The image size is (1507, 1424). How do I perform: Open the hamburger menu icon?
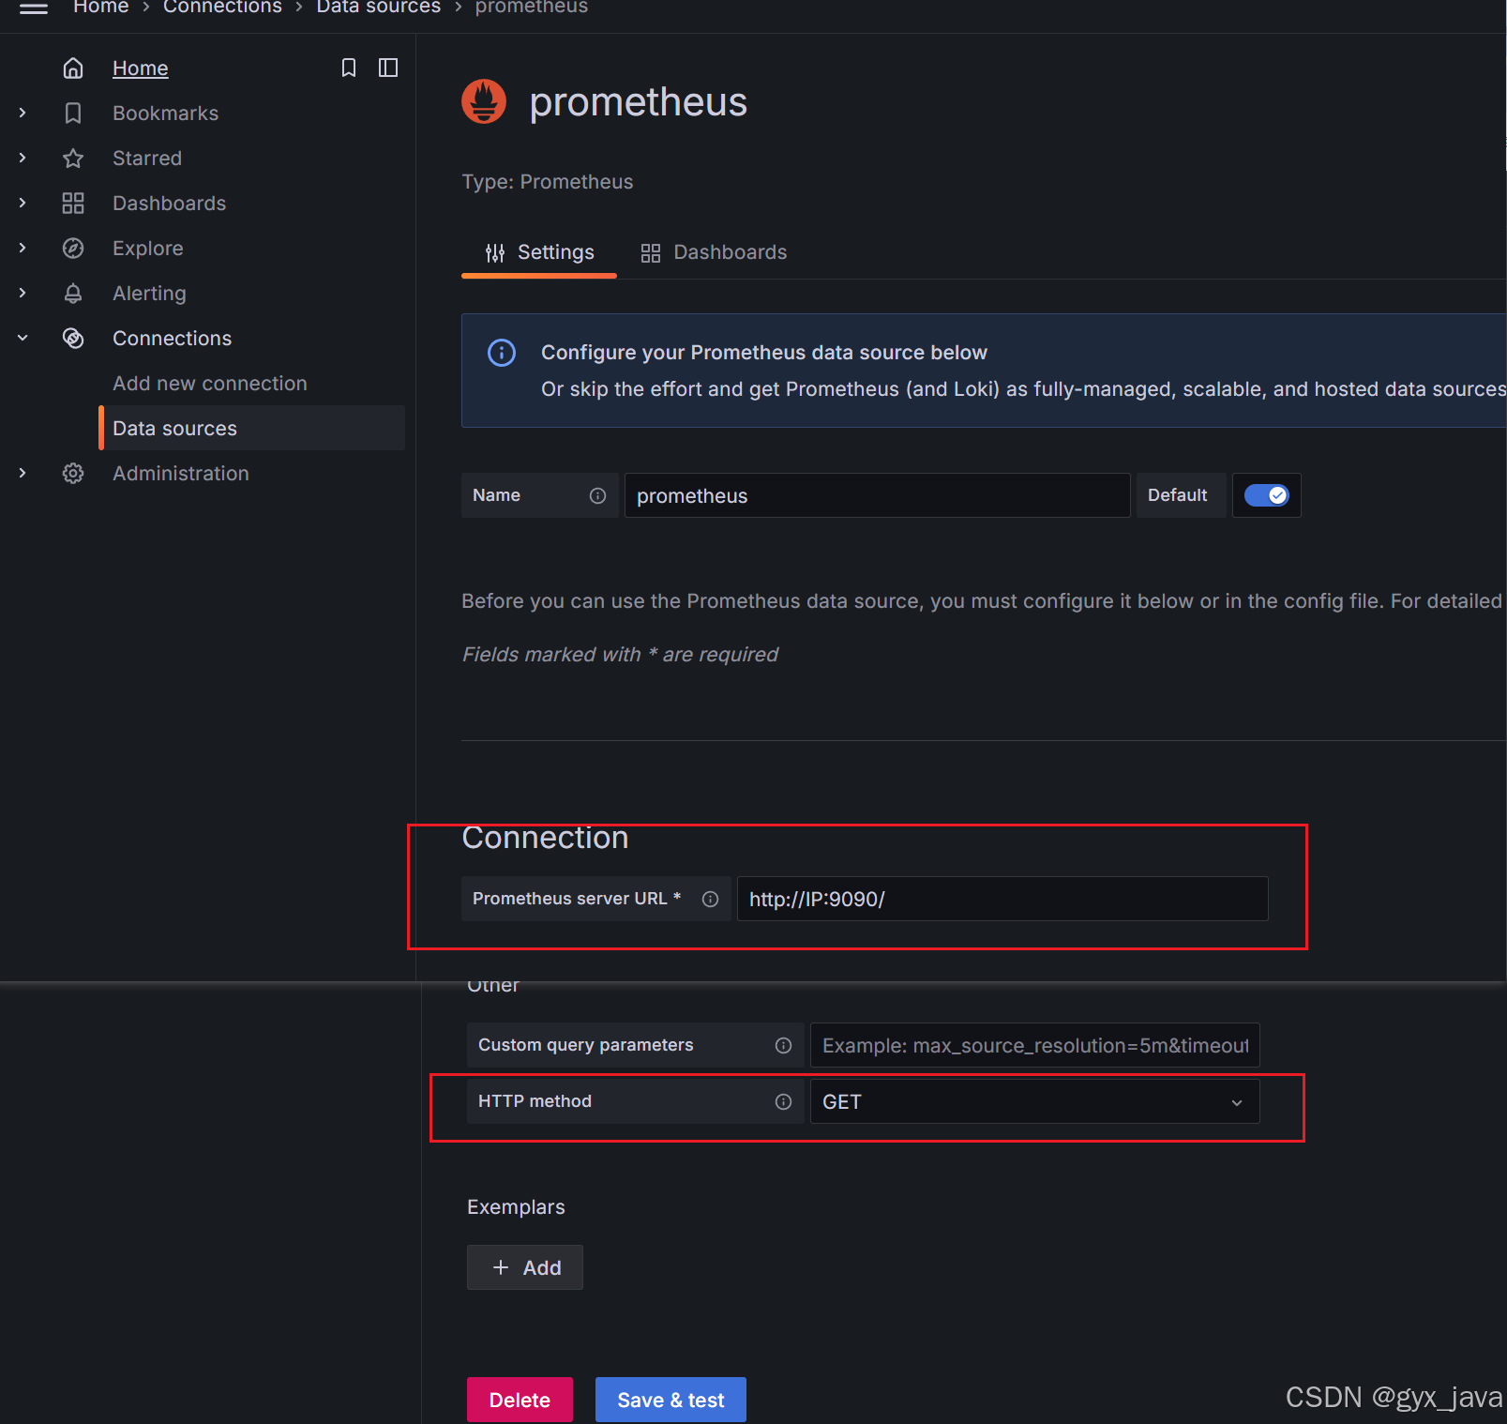34,8
